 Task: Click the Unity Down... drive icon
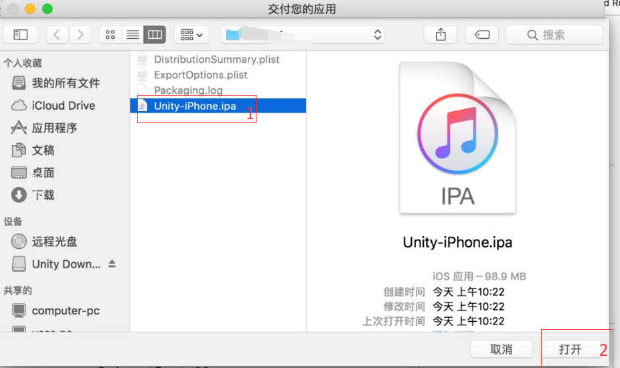click(x=19, y=264)
